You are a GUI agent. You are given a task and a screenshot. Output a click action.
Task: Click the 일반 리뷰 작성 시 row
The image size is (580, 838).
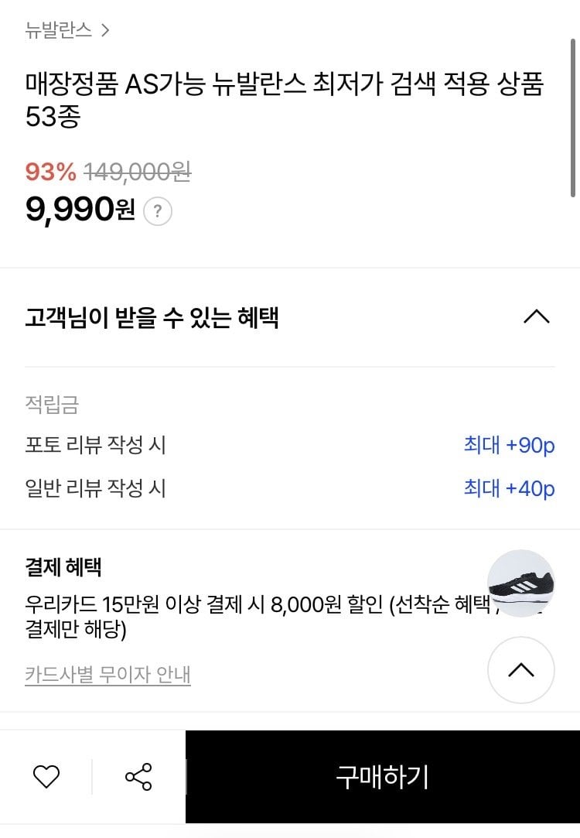tap(95, 489)
